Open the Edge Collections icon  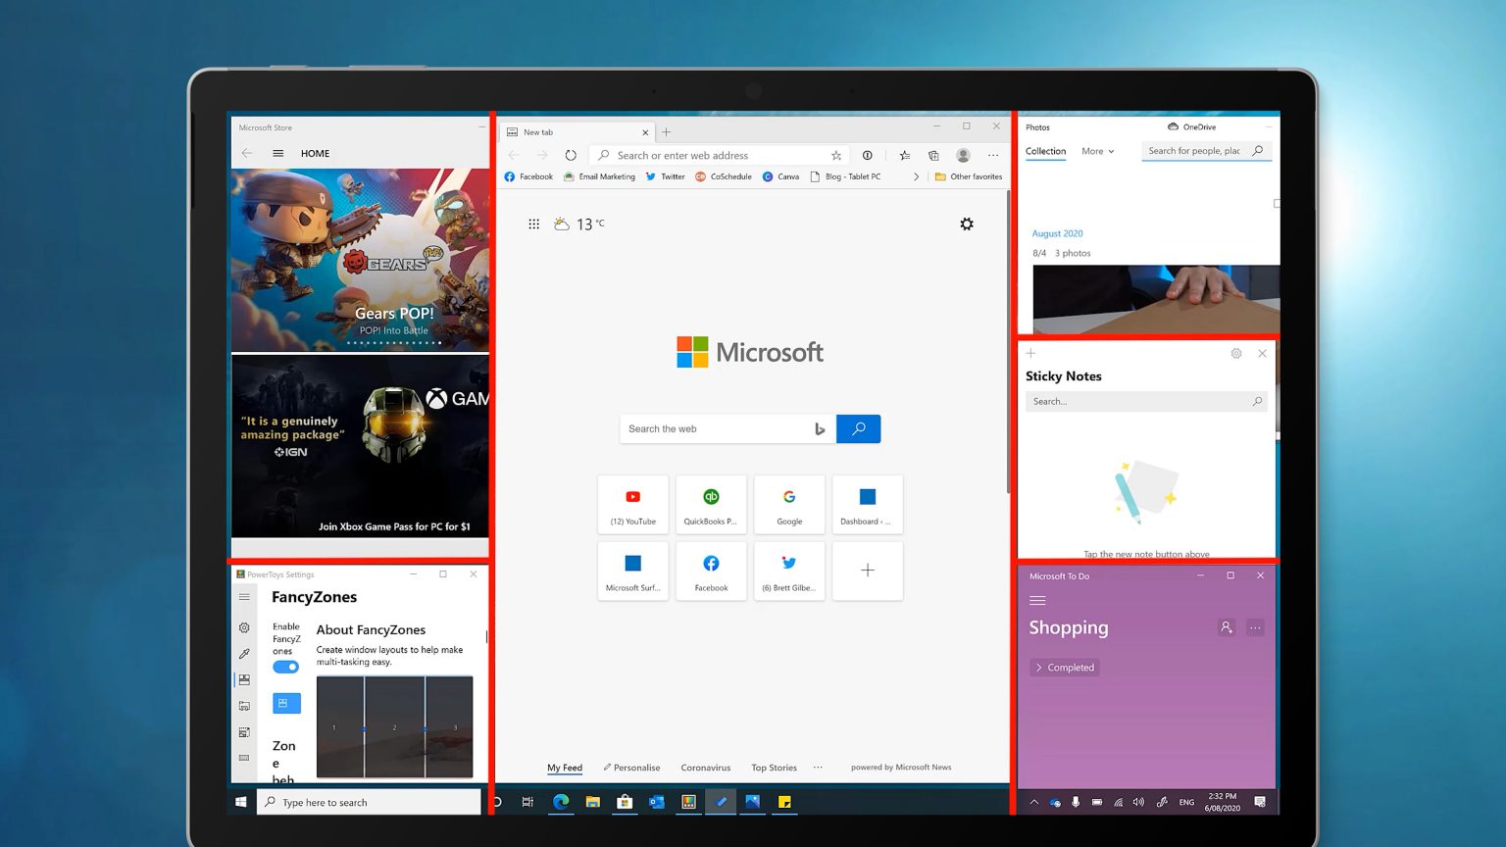click(x=933, y=155)
